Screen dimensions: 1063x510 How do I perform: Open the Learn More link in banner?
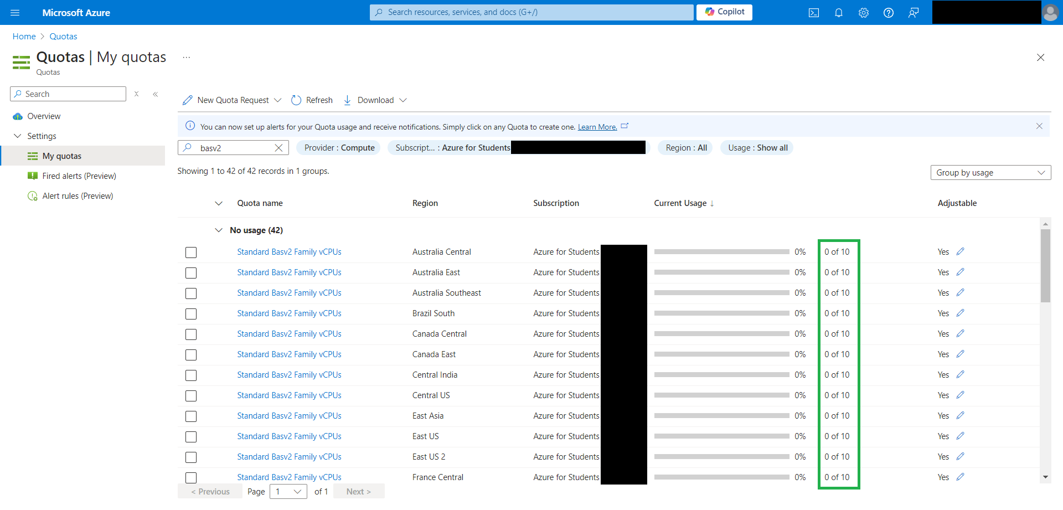[597, 127]
